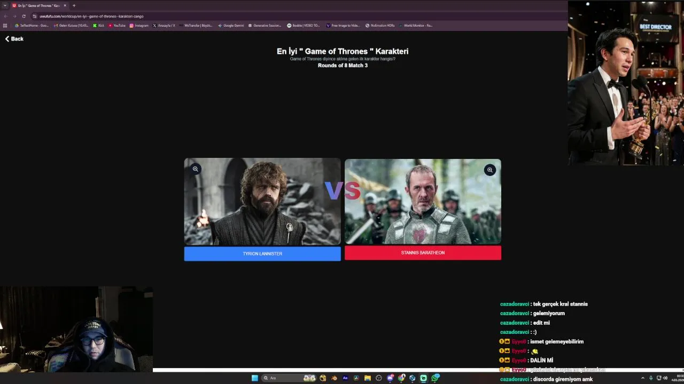Open the Kick bookmark

point(98,25)
